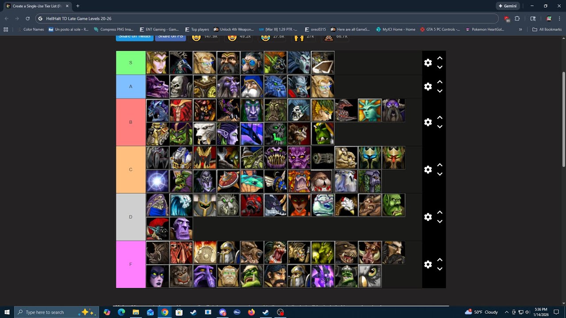The image size is (566, 318).
Task: Move the C tier row up
Action: click(x=440, y=165)
